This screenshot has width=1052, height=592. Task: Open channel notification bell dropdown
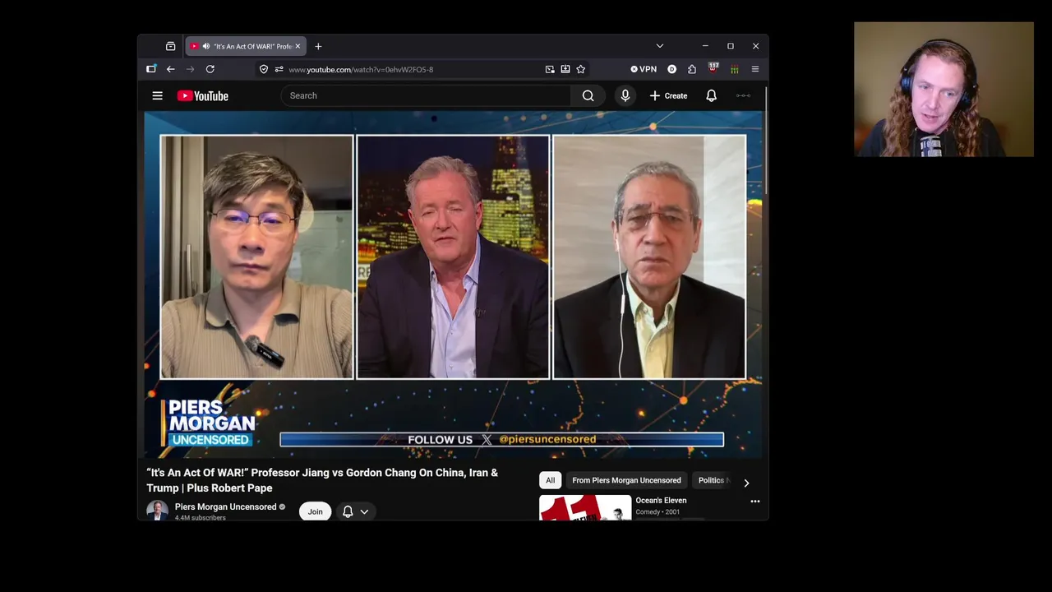(355, 511)
